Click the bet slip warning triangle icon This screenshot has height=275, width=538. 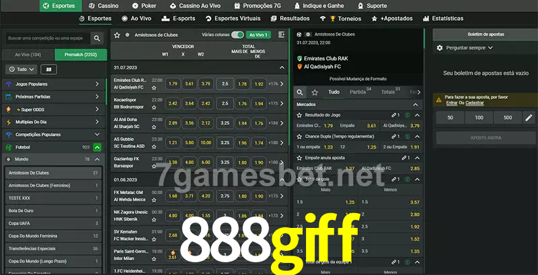pyautogui.click(x=438, y=100)
